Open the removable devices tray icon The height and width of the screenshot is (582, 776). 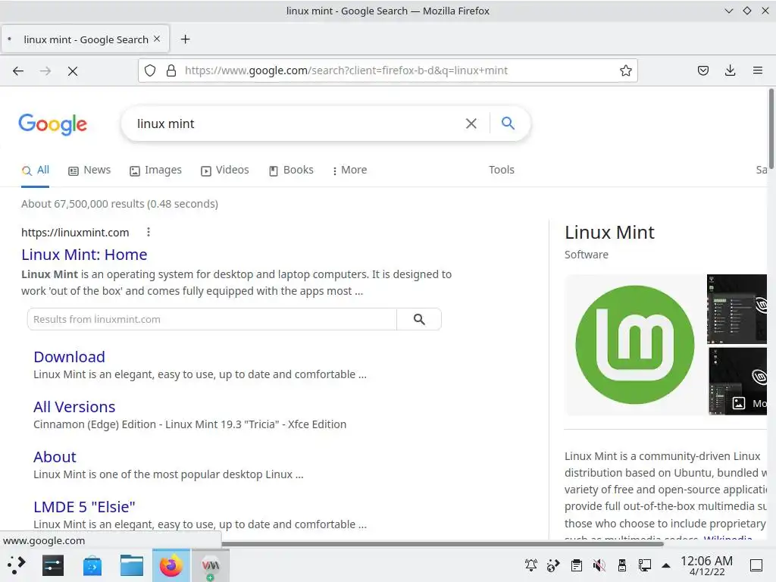pos(622,565)
